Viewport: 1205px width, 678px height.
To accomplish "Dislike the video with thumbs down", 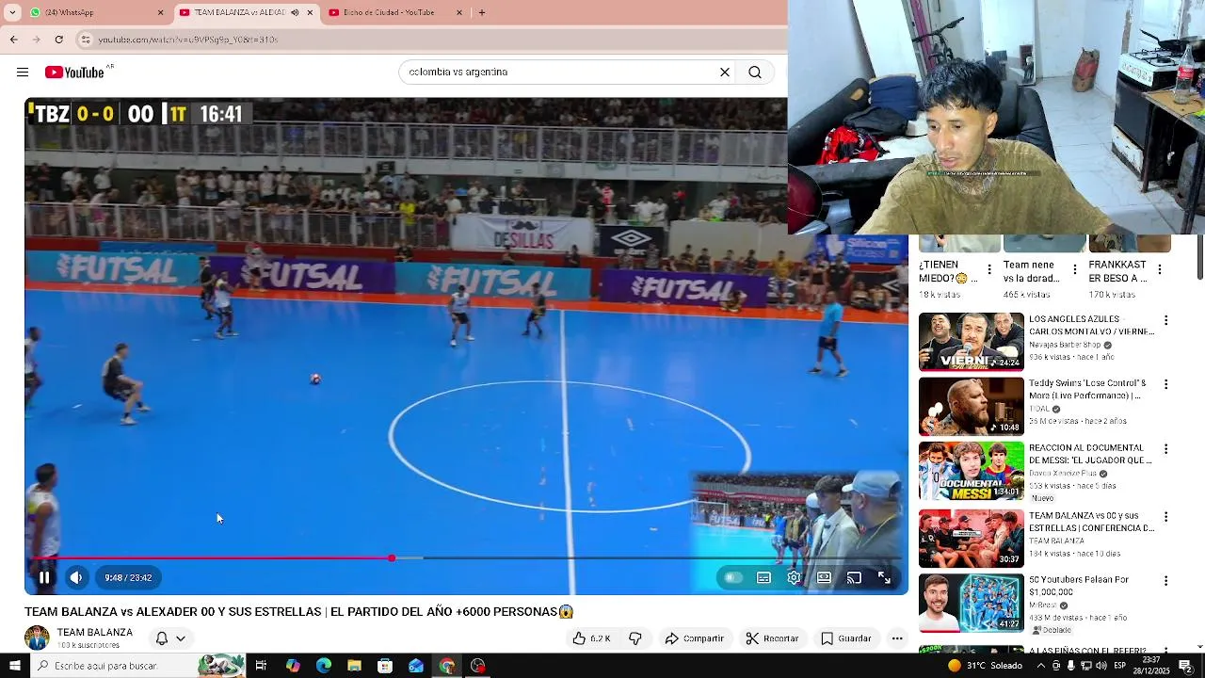I will point(635,638).
